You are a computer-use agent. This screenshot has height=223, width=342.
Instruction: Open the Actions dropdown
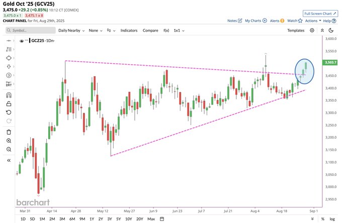pos(313,21)
